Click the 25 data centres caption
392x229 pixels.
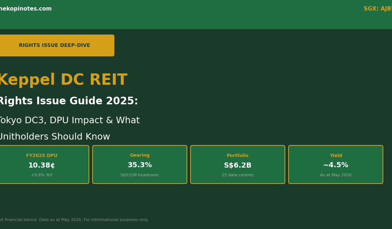click(238, 175)
